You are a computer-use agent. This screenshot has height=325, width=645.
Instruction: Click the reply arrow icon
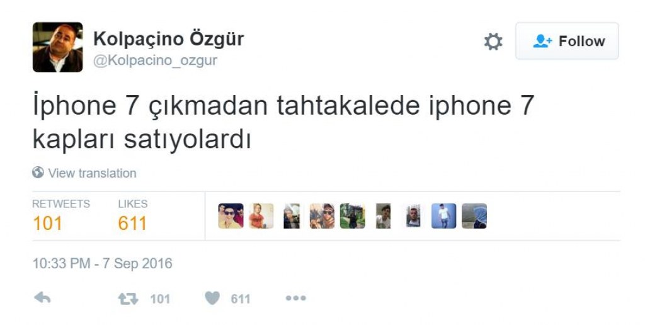point(42,298)
